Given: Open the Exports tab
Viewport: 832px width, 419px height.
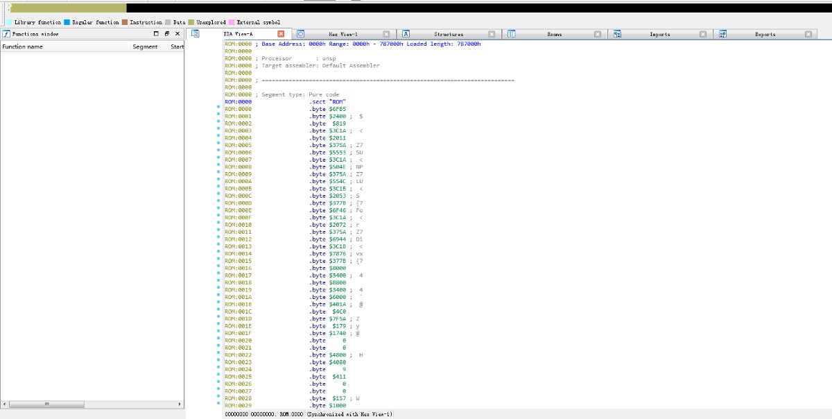Looking at the screenshot, I should pos(765,34).
